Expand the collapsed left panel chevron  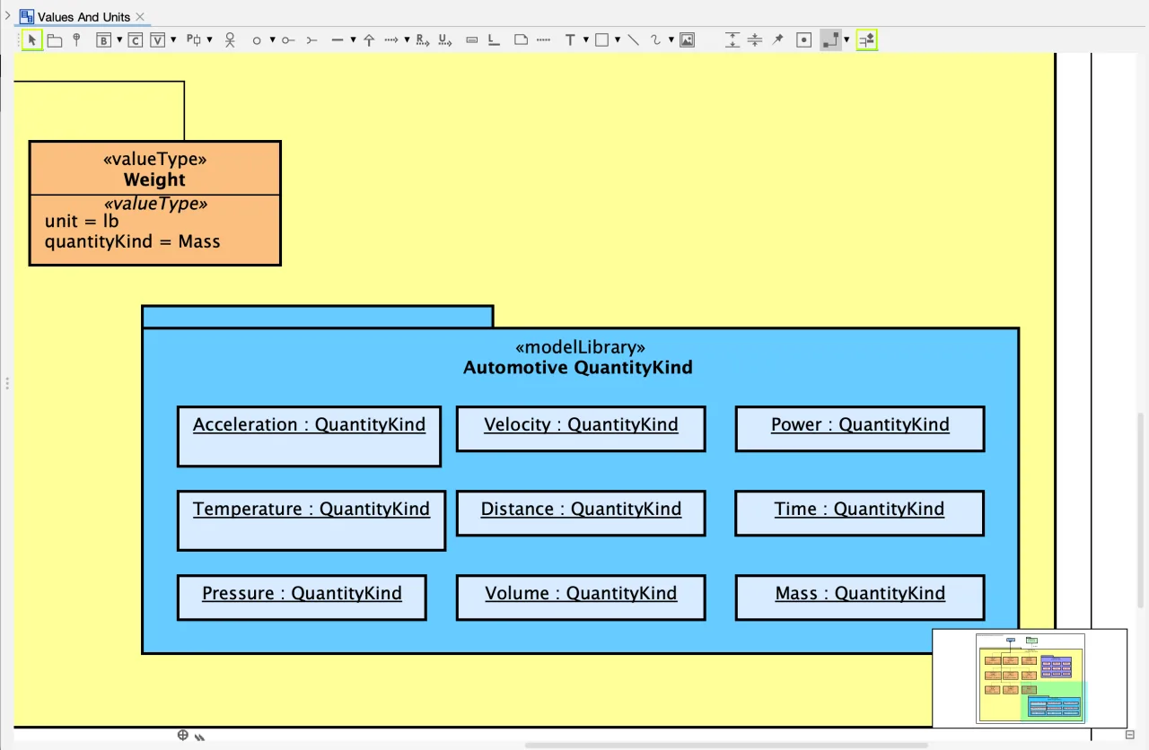(7, 16)
